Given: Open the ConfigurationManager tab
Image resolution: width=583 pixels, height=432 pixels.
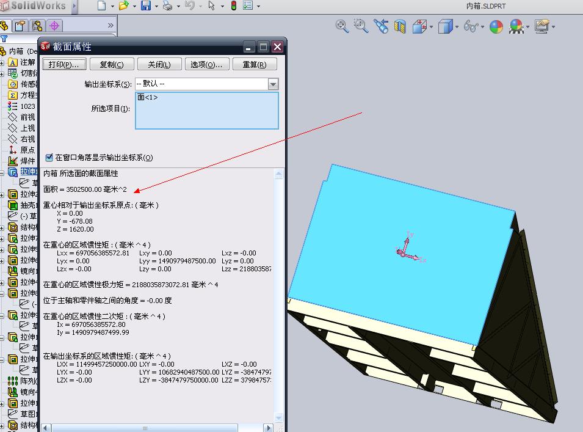Looking at the screenshot, I should pyautogui.click(x=37, y=26).
